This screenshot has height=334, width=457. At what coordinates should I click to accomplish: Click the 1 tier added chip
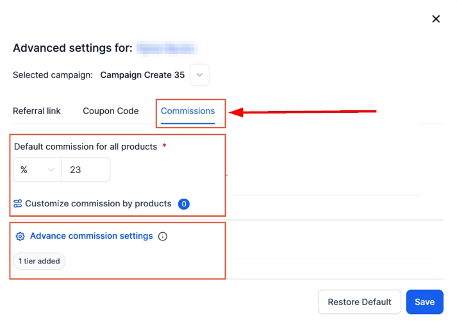pyautogui.click(x=39, y=261)
